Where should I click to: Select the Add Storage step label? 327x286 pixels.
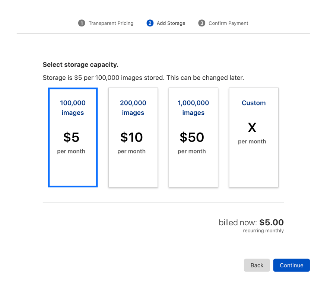[171, 23]
